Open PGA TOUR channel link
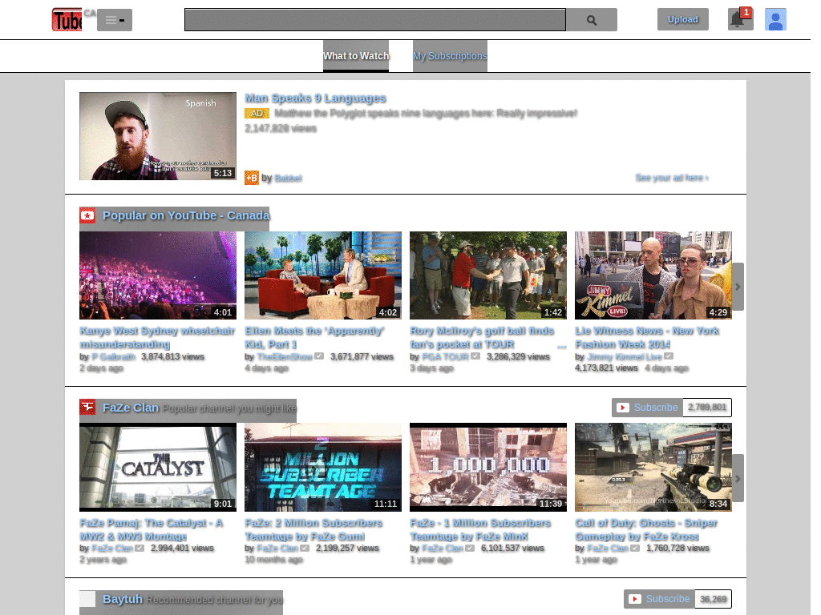The width and height of the screenshot is (821, 615). 445,356
